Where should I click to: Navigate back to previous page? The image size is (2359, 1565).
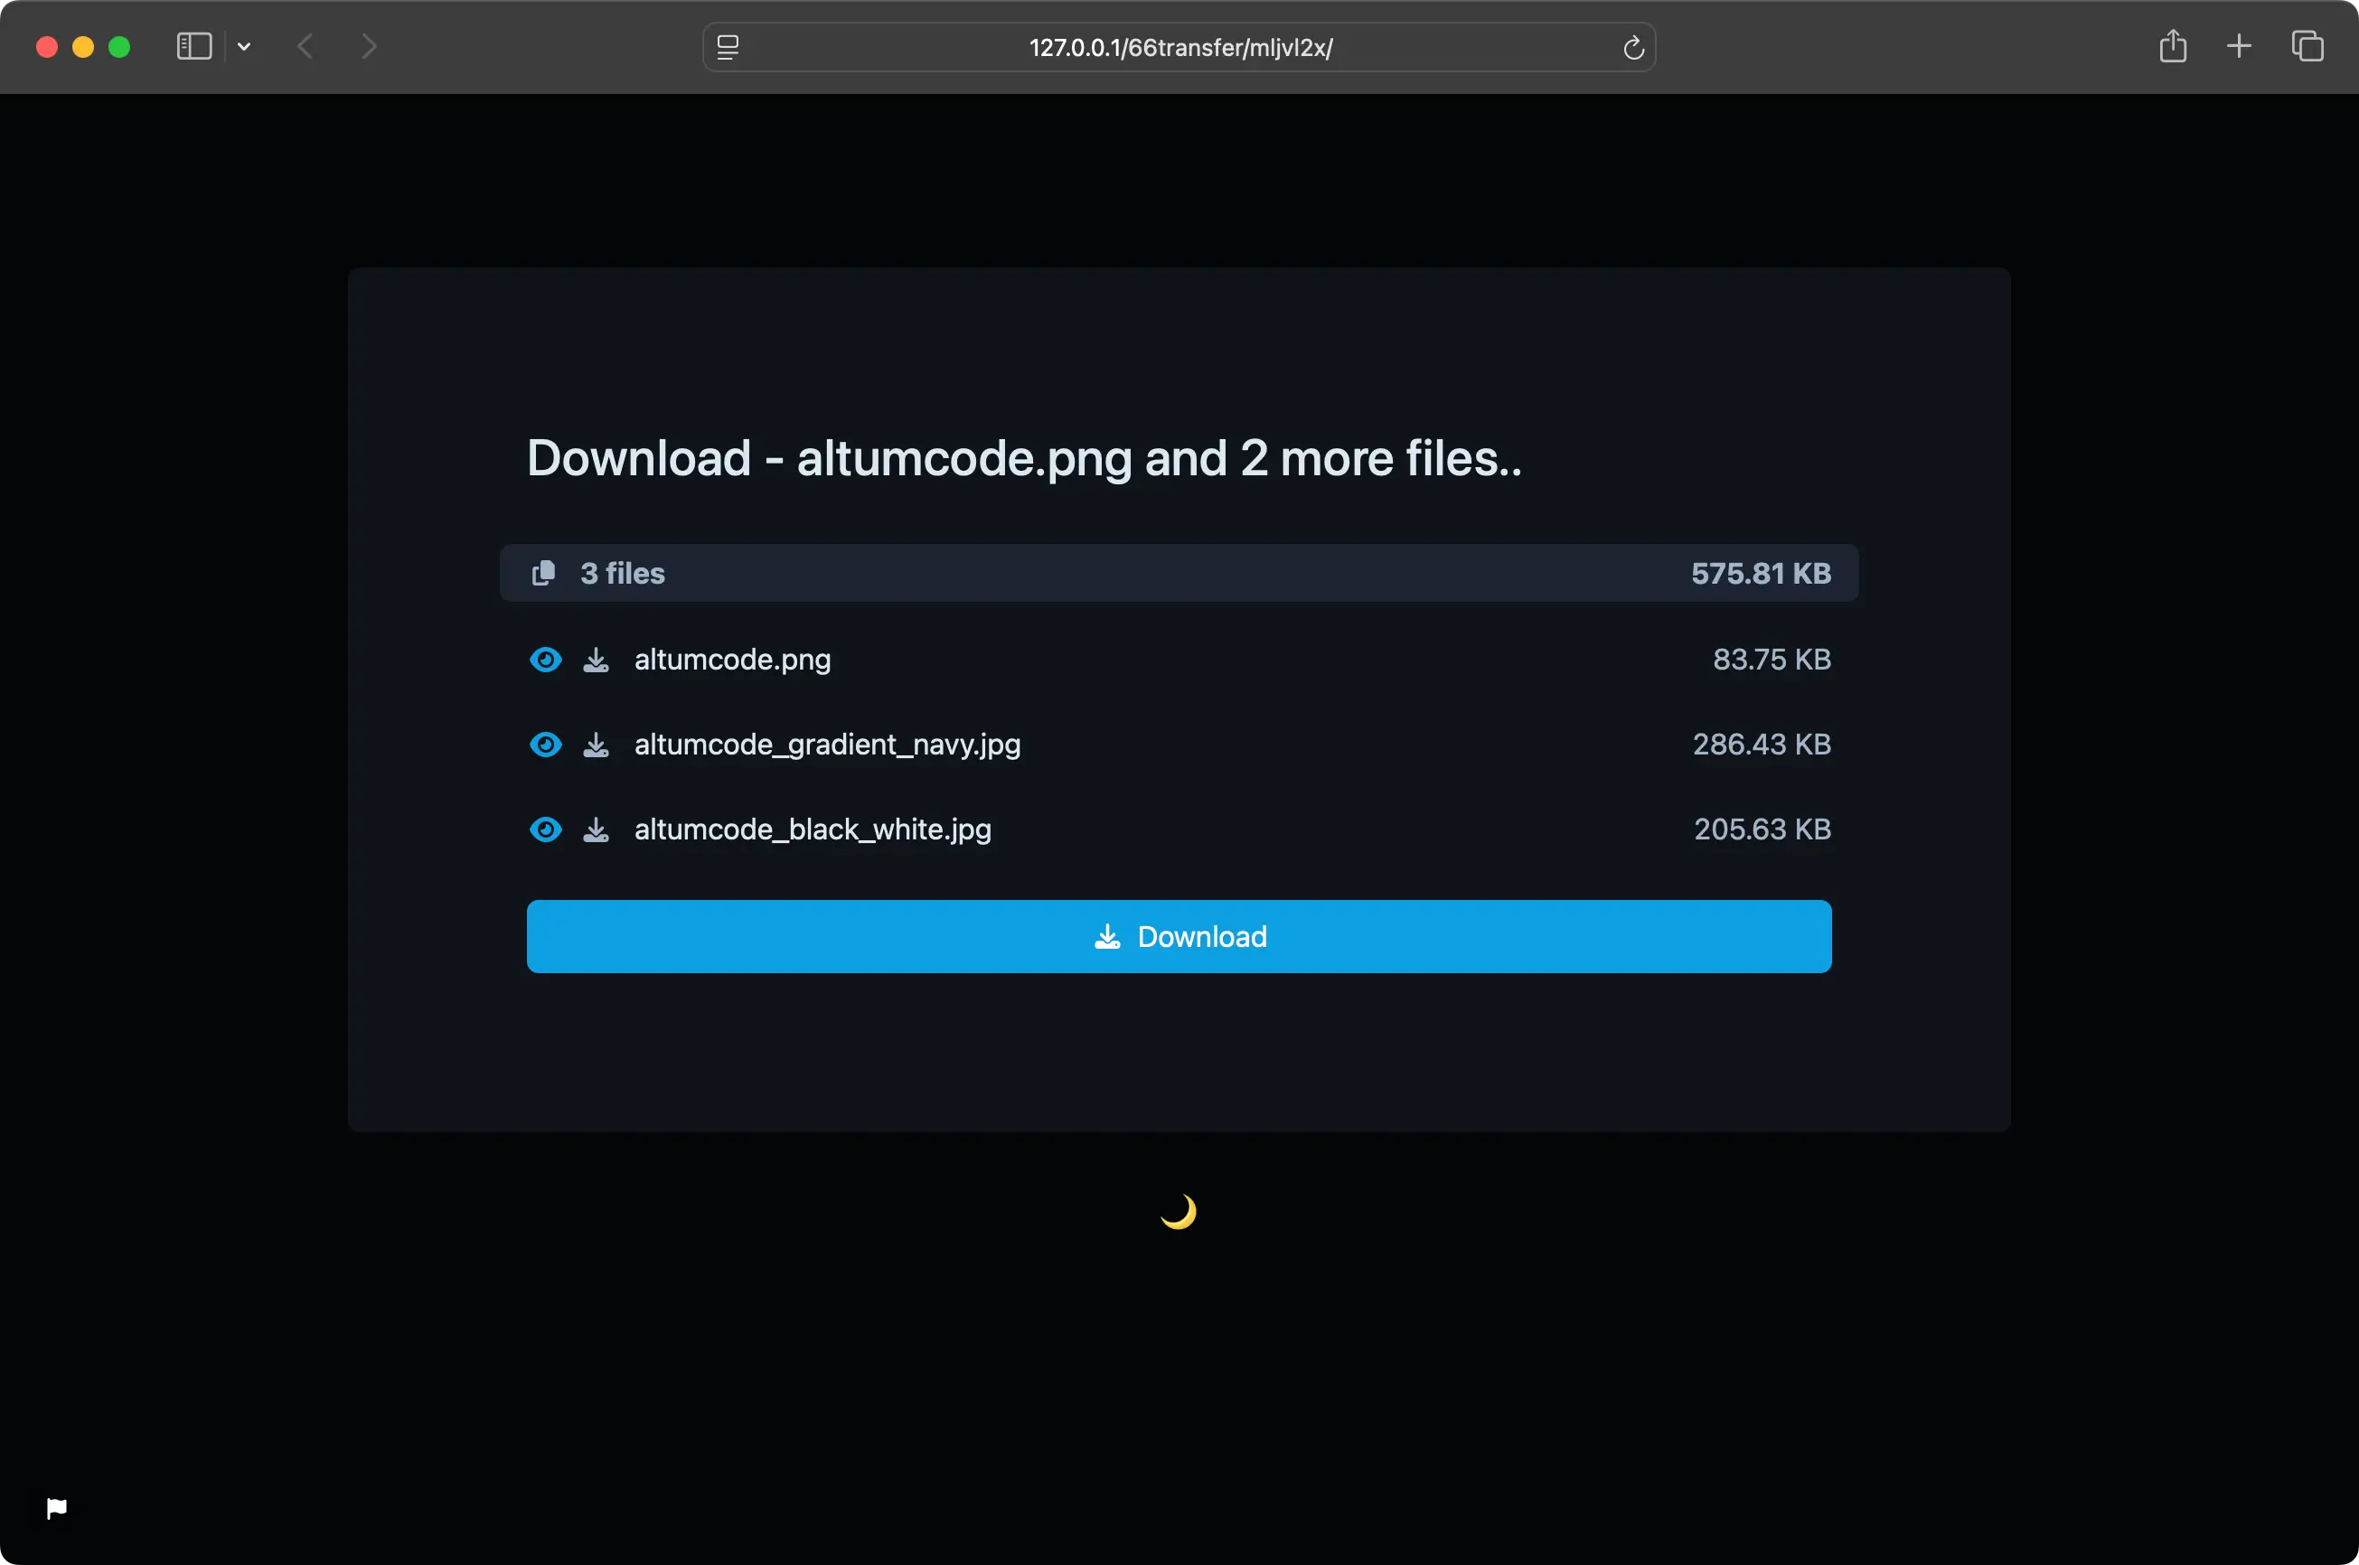click(307, 46)
